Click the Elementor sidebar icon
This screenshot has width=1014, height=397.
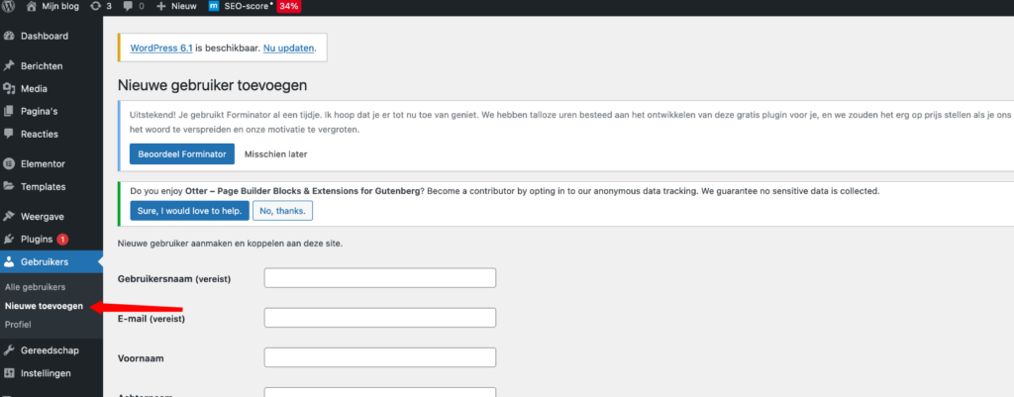(x=10, y=163)
